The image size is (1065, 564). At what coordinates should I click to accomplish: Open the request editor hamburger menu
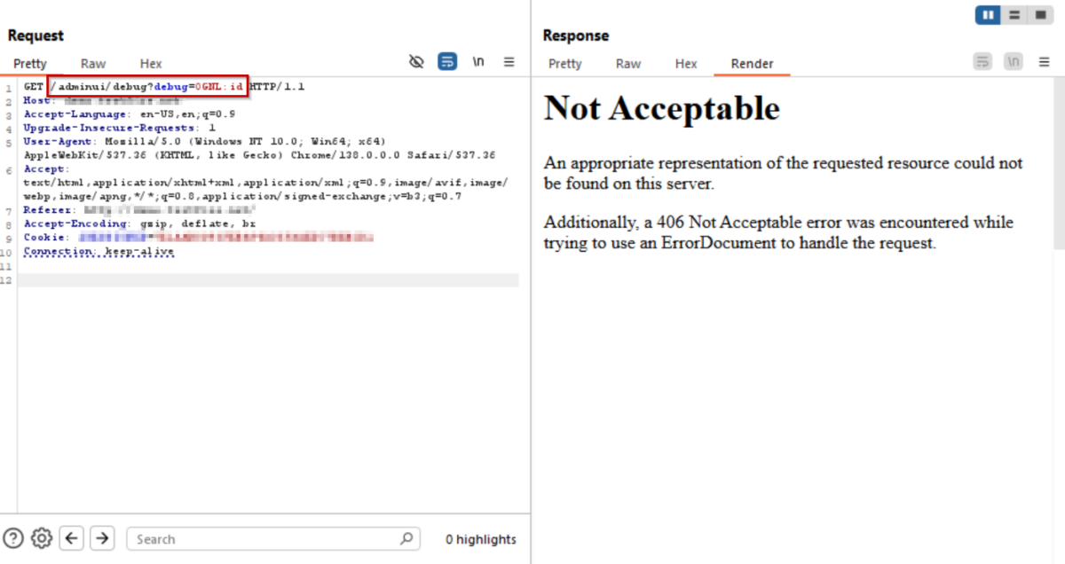click(509, 61)
